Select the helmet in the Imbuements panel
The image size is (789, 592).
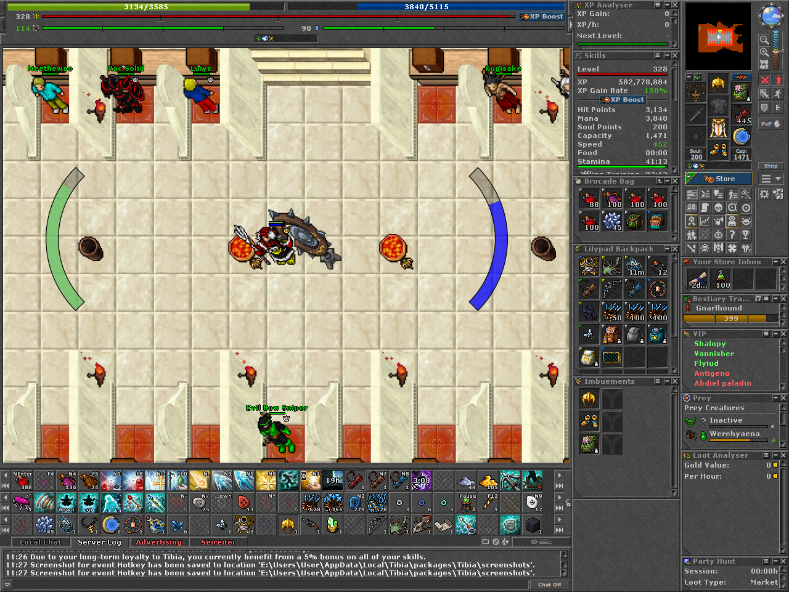click(589, 399)
